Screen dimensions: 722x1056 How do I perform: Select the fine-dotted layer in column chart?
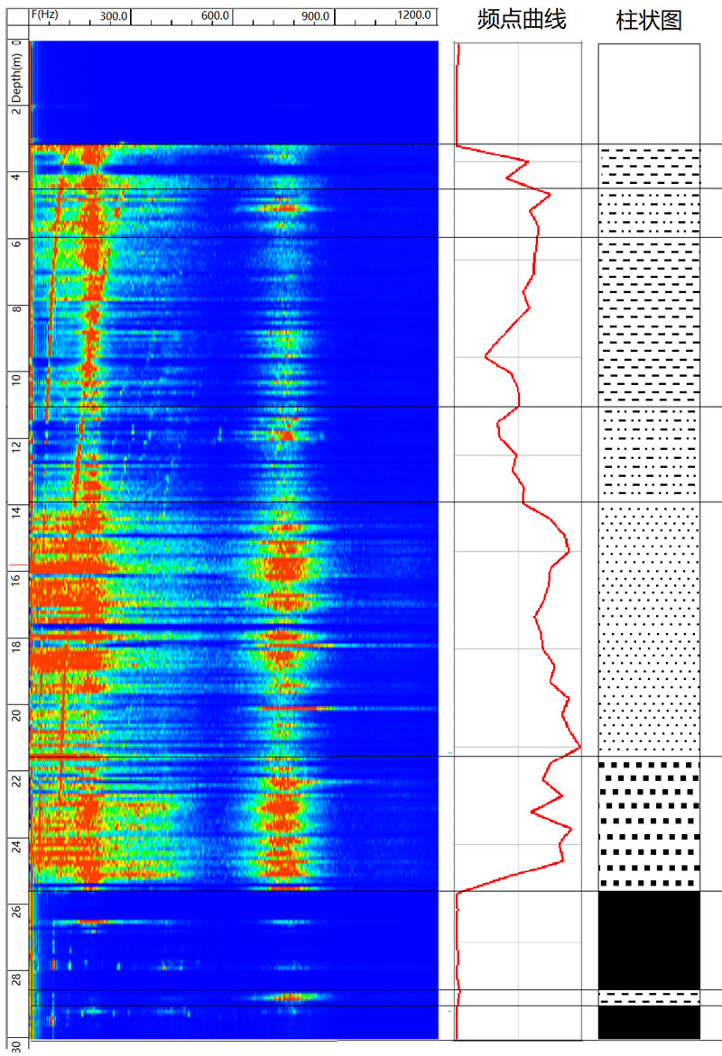(x=649, y=629)
